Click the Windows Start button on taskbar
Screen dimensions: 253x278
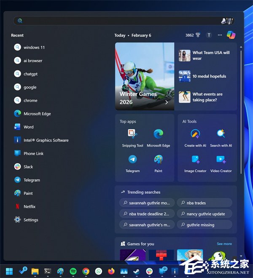click(9, 271)
